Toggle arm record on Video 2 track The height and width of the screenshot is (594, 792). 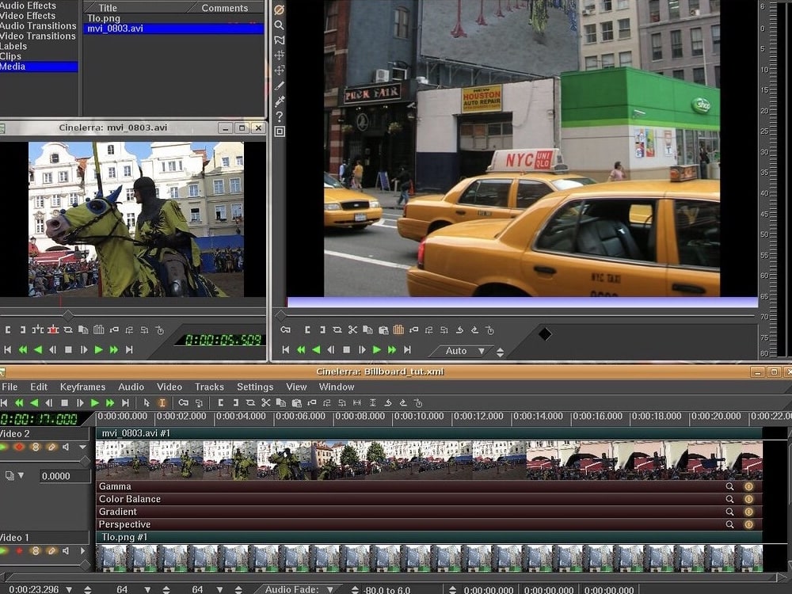click(19, 447)
